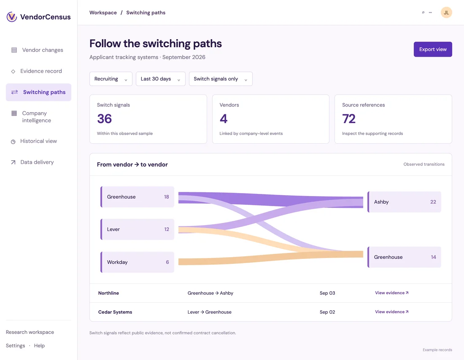
Task: Switch to Historical view
Action: (x=38, y=141)
